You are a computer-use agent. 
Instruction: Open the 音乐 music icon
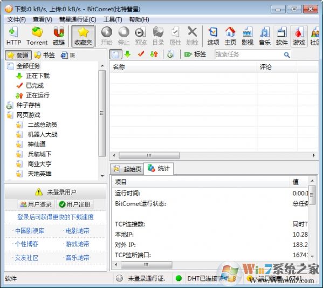coord(265,36)
